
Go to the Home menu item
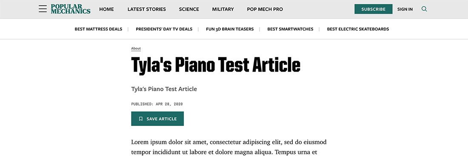[106, 9]
